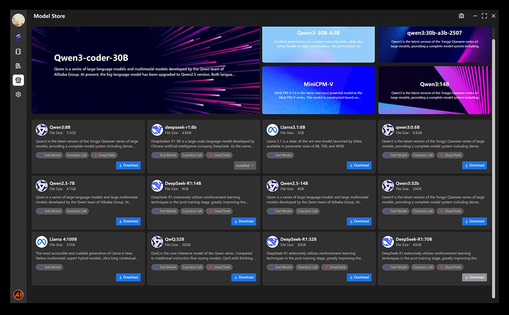Open the MiniCPM-V featured card
This screenshot has width=509, height=315.
[x=319, y=90]
